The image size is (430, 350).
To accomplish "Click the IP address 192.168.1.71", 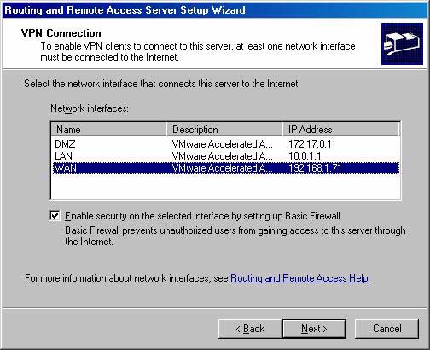I will coord(315,168).
